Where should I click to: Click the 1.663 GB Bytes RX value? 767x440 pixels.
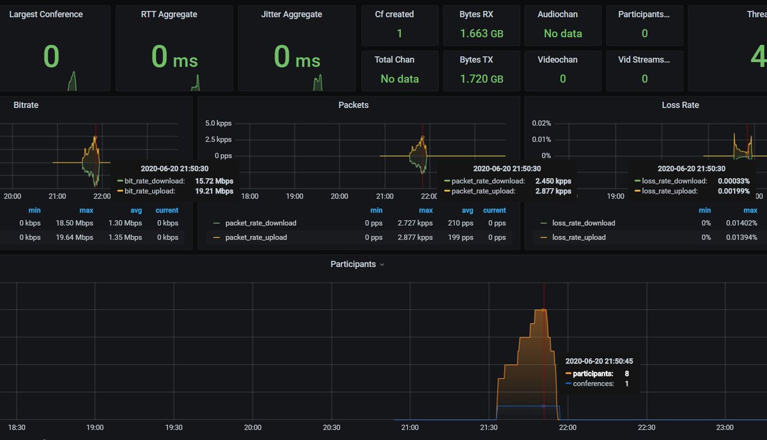tap(481, 33)
